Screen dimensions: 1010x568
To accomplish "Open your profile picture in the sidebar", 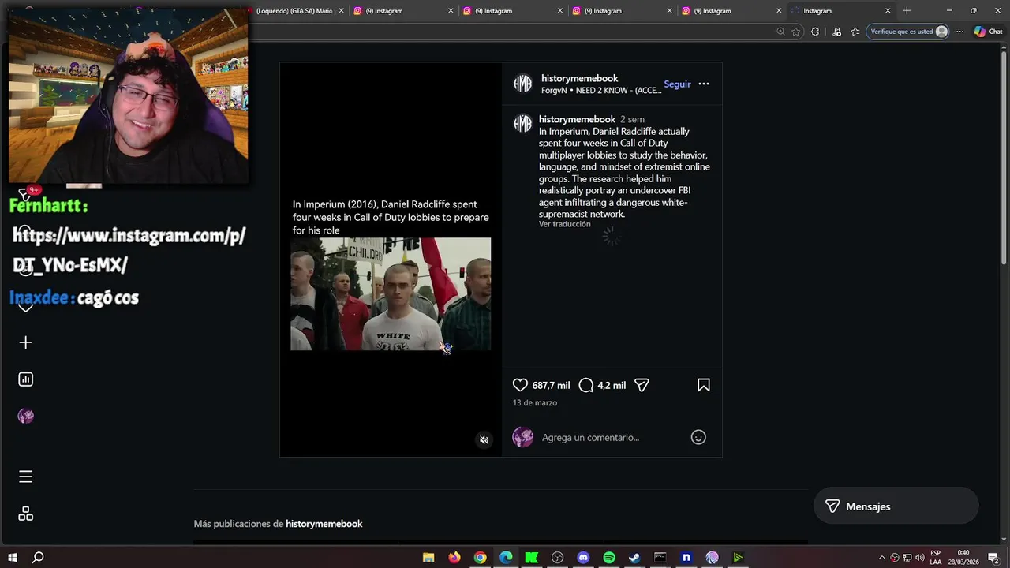I will click(x=25, y=417).
